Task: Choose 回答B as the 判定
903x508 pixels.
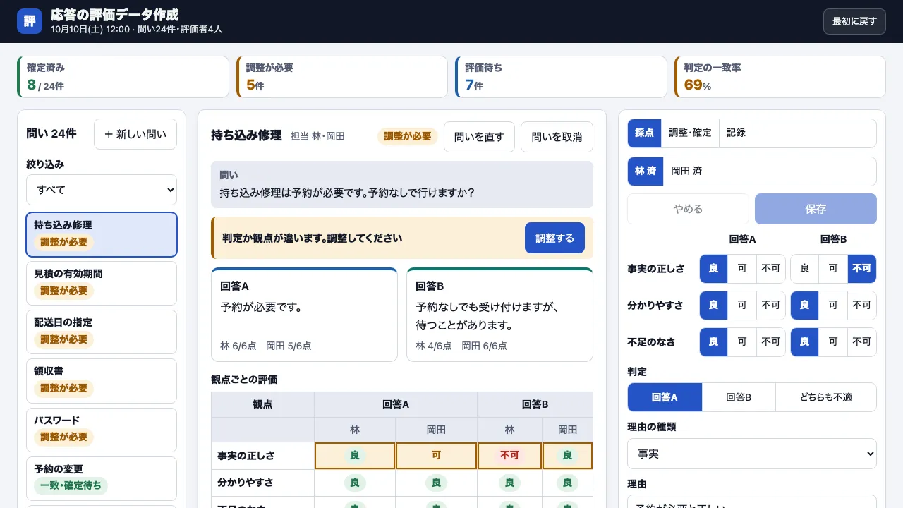Action: 739,397
